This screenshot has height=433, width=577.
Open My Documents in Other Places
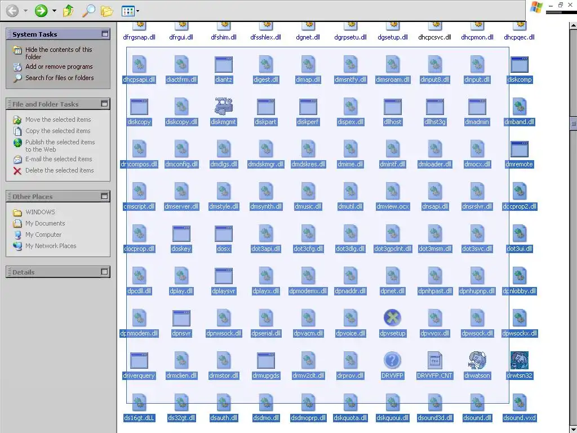[x=45, y=223]
